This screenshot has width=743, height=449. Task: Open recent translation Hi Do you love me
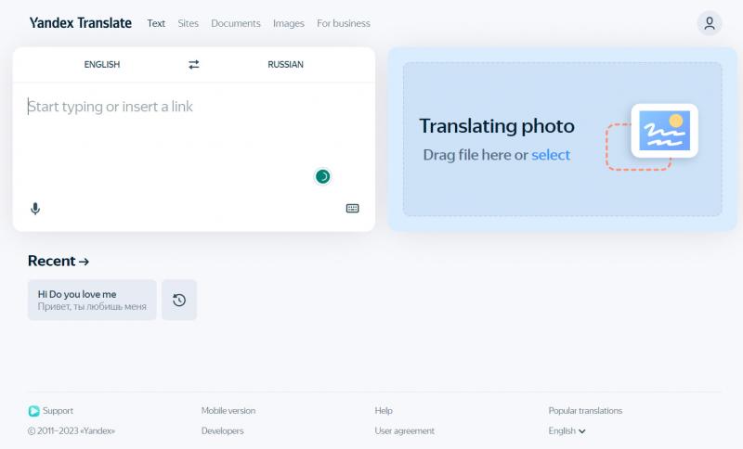click(x=92, y=300)
